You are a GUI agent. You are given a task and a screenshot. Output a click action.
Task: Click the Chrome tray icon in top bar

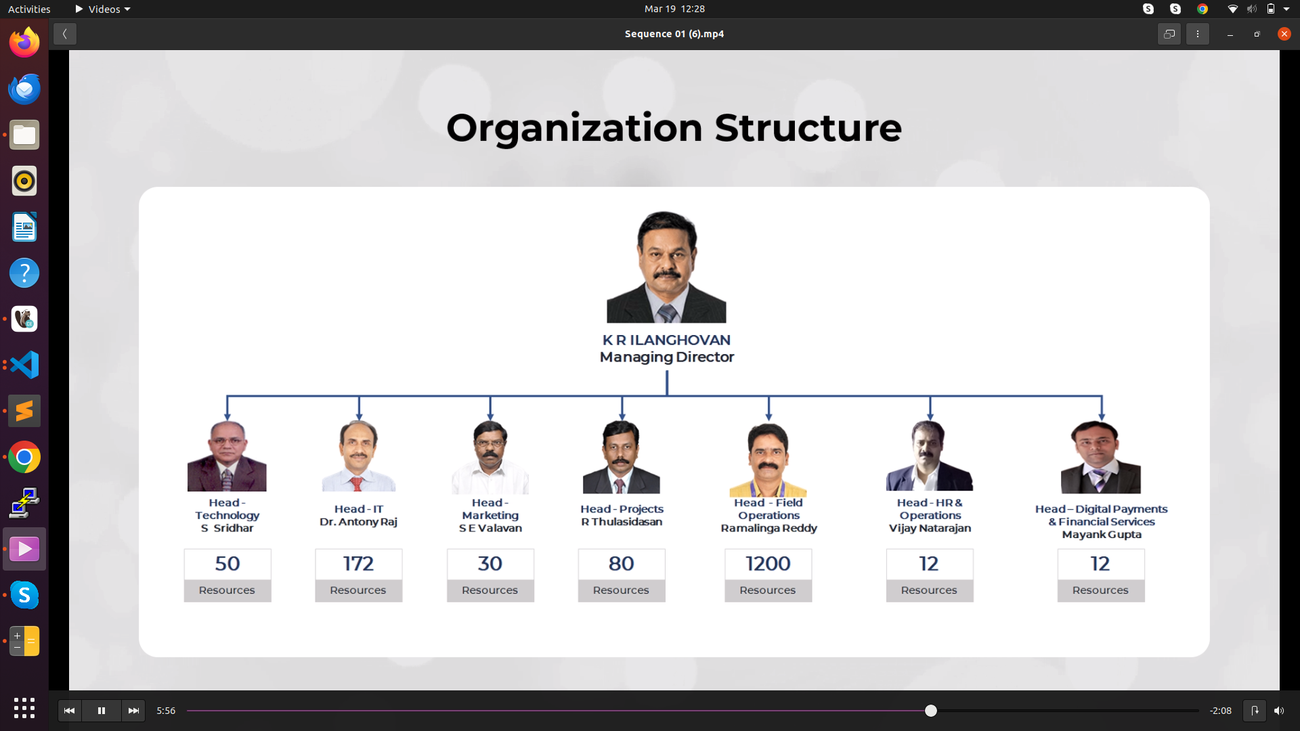1202,9
